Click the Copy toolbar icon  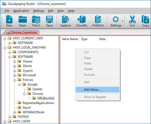click(145, 21)
